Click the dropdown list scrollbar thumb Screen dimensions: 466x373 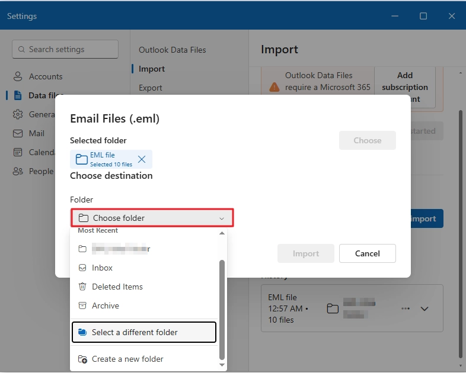click(x=222, y=310)
